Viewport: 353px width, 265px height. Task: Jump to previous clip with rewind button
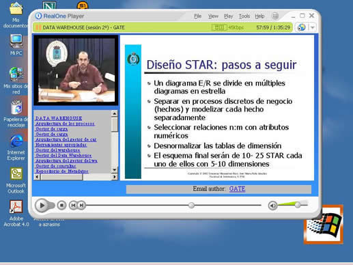tap(73, 206)
